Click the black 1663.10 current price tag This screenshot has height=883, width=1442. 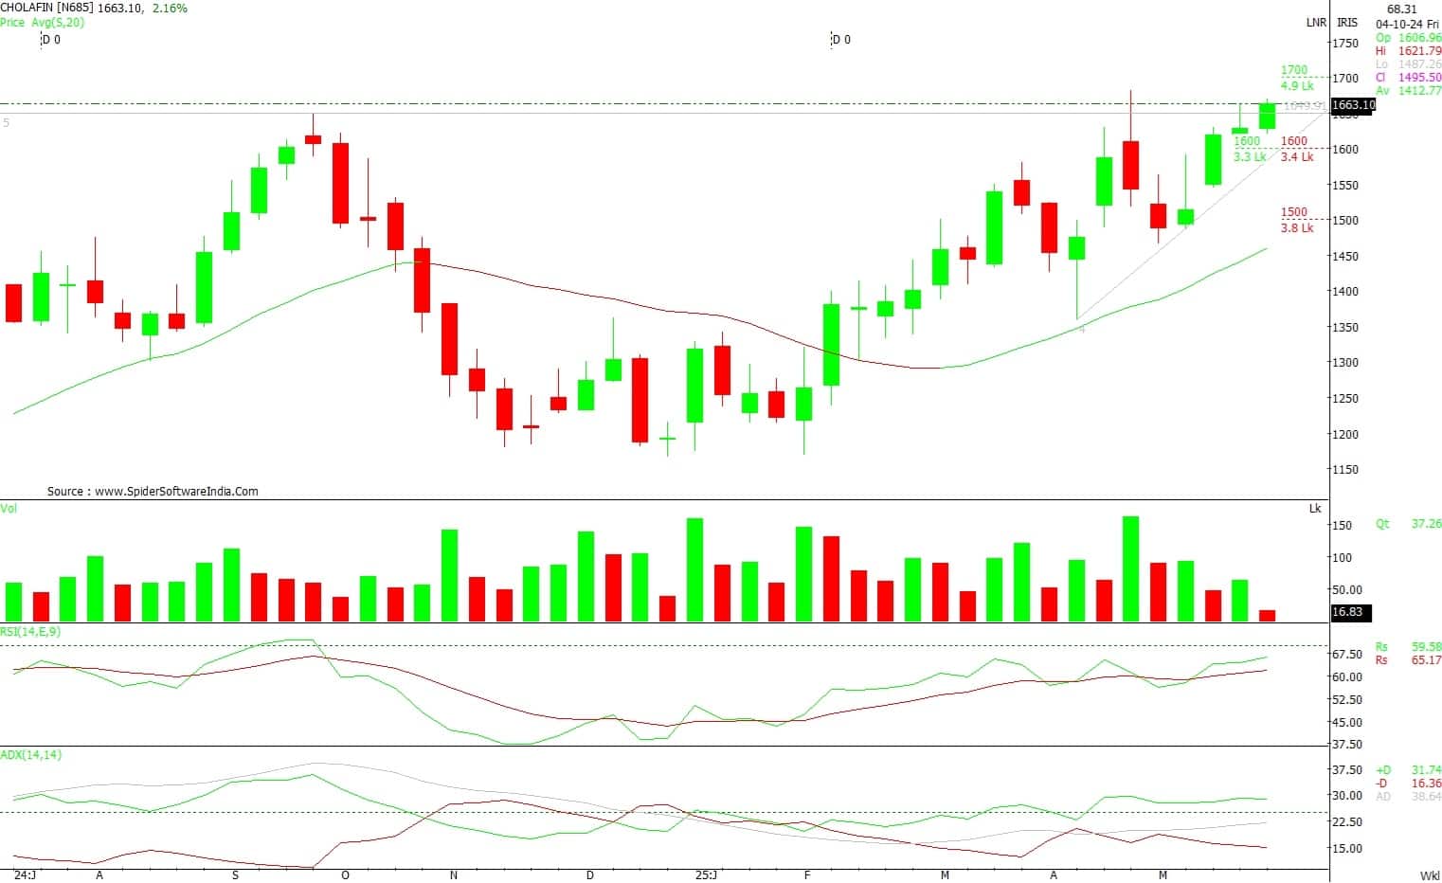[x=1352, y=105]
